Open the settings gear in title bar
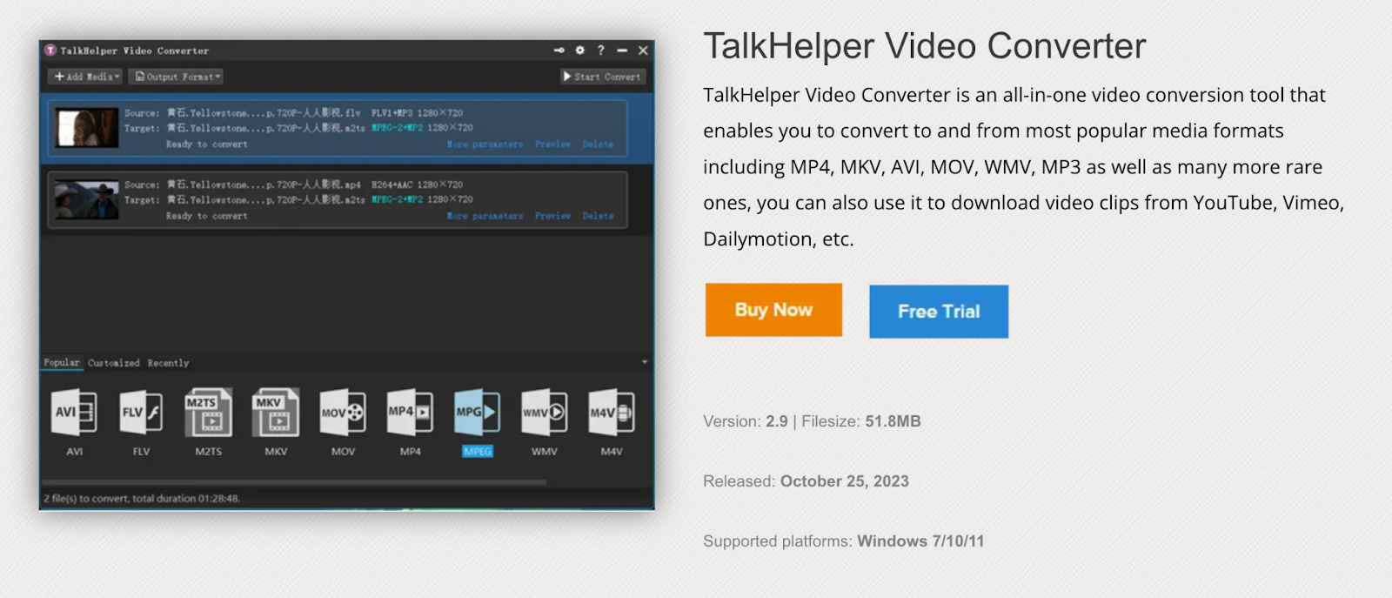The width and height of the screenshot is (1392, 598). 579,50
